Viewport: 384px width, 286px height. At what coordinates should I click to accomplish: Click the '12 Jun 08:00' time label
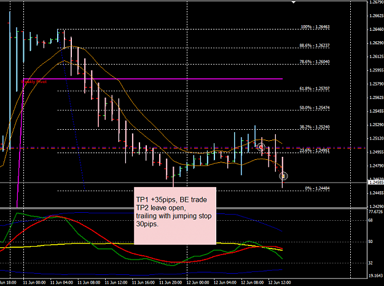pyautogui.click(x=253, y=282)
